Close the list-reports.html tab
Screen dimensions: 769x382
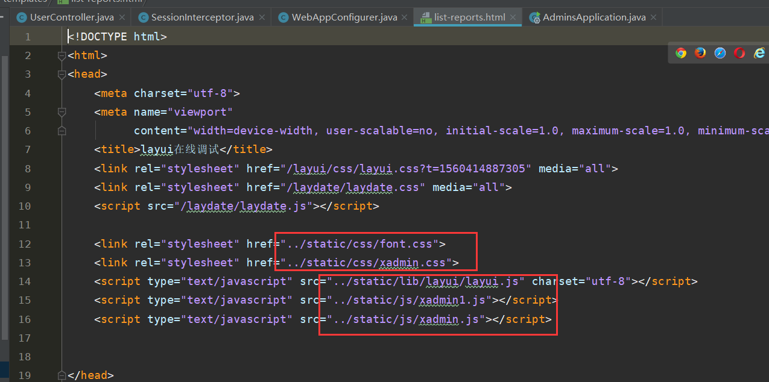[513, 17]
